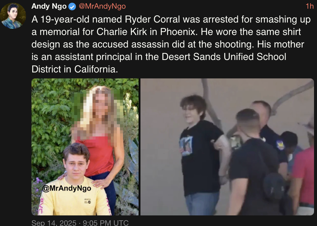Click the 1h relative timestamp
The image size is (317, 226).
pos(309,6)
